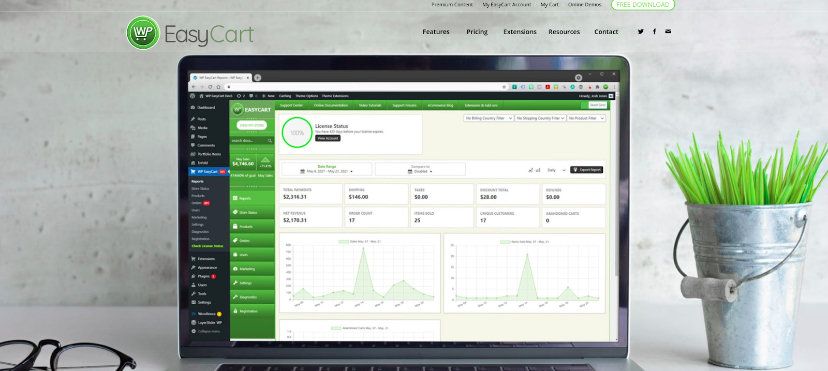Viewport: 828px width, 371px height.
Task: Click browser reload icon on laptop screen
Action: [x=210, y=87]
